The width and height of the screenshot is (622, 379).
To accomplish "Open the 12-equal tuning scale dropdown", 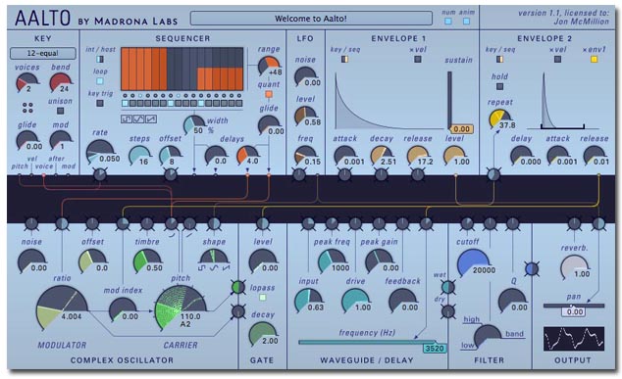I will click(43, 53).
